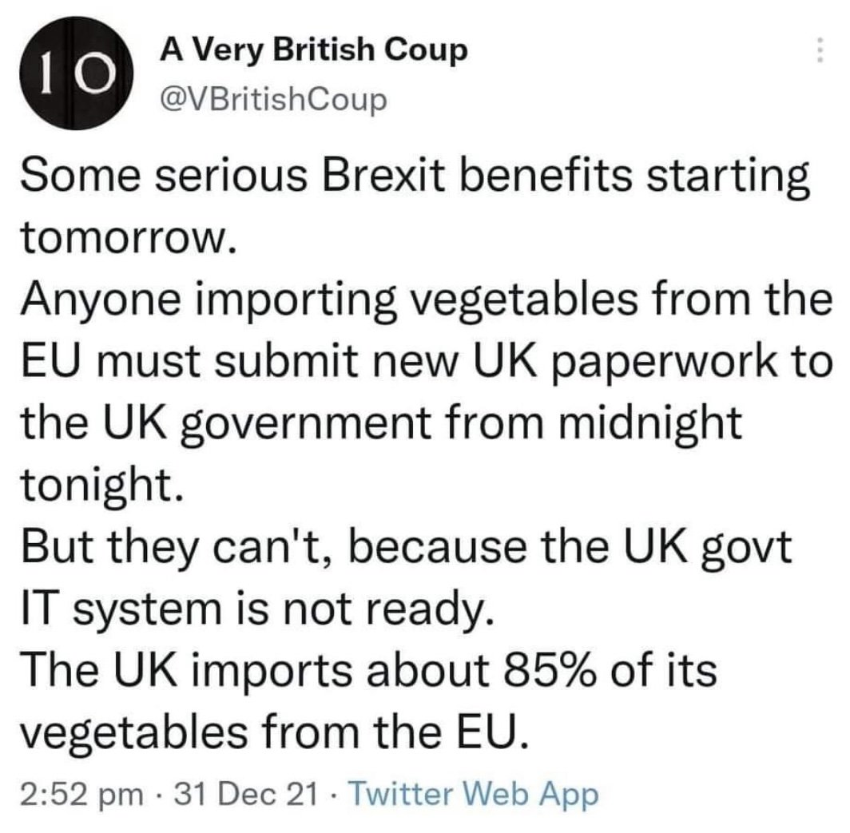Click the line 'But they can't, because the UK govt'
Viewport: 850px width, 833px height.
[406, 547]
